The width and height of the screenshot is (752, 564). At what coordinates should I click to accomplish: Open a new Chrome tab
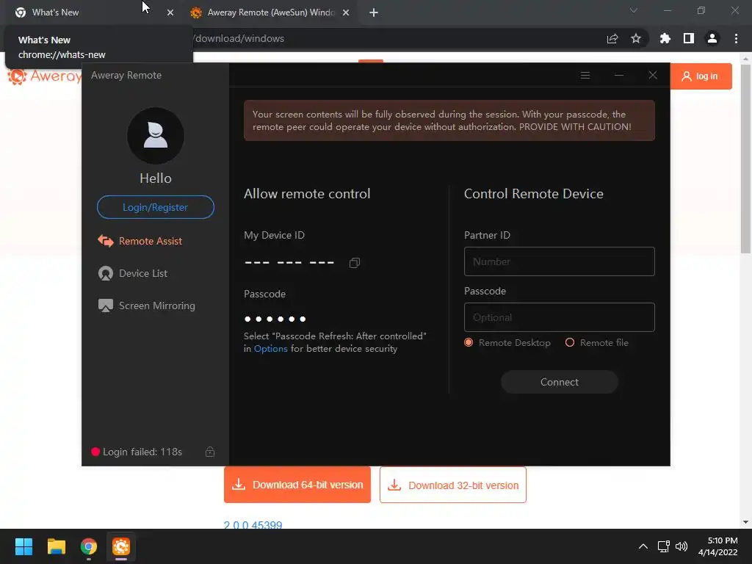pyautogui.click(x=374, y=12)
